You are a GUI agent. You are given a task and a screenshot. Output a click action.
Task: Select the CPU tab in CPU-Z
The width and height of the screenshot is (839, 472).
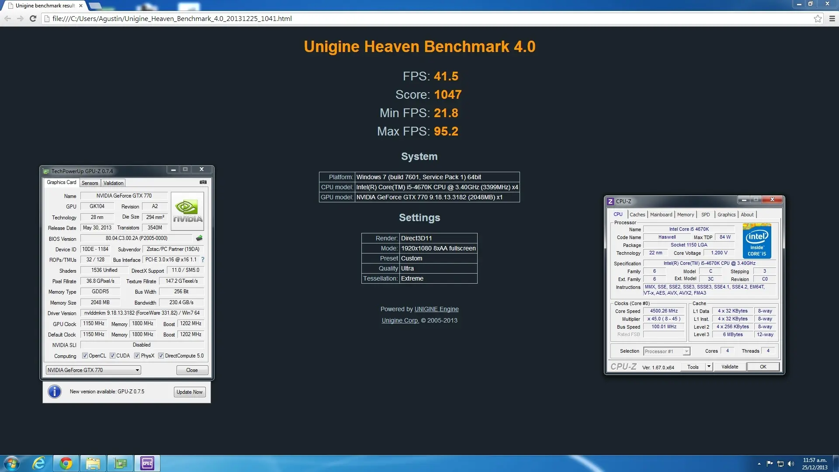618,214
